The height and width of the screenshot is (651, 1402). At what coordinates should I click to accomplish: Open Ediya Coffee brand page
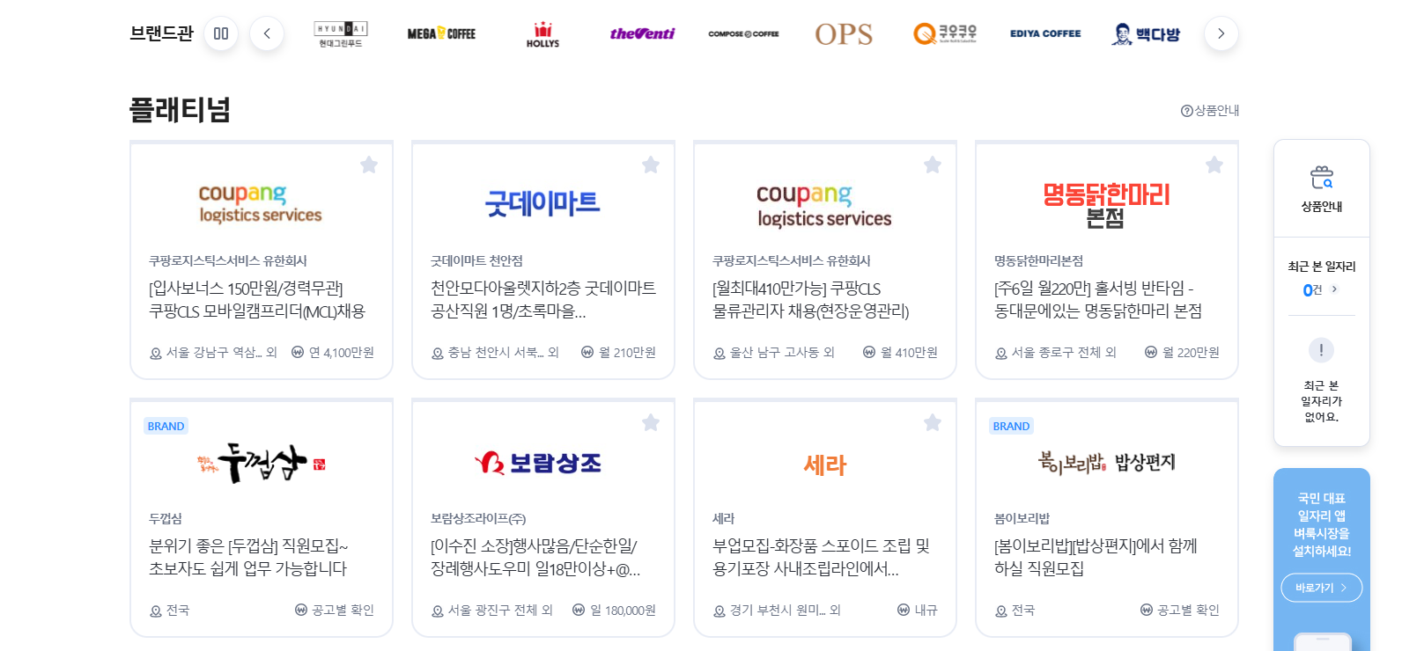1045,33
